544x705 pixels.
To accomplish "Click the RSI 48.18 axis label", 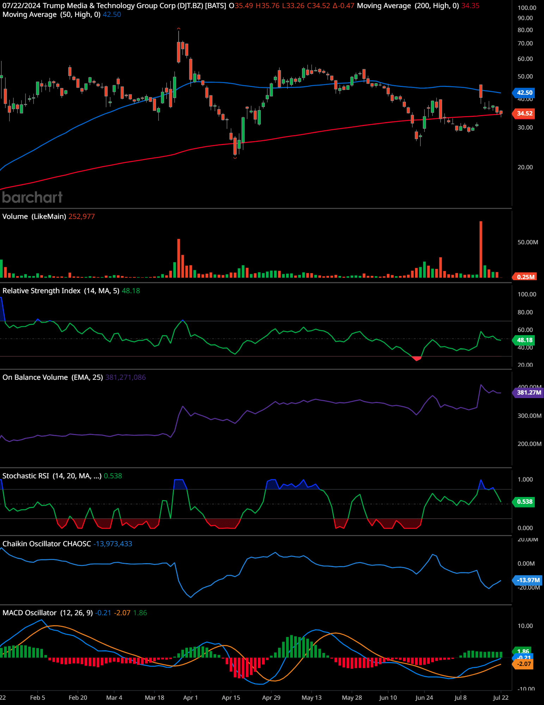I will pos(524,340).
